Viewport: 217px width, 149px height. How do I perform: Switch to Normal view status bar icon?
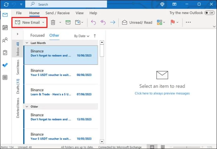click(x=152, y=147)
